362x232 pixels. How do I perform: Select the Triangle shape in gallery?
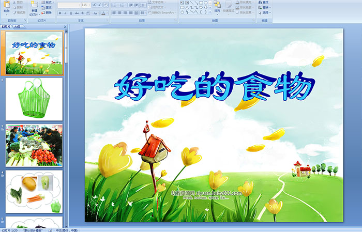[187, 8]
